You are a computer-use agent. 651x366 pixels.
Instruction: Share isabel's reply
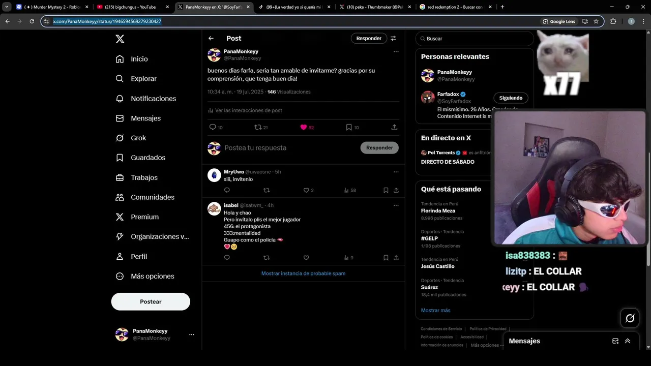point(396,258)
